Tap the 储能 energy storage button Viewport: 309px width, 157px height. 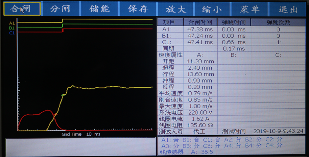pos(99,9)
